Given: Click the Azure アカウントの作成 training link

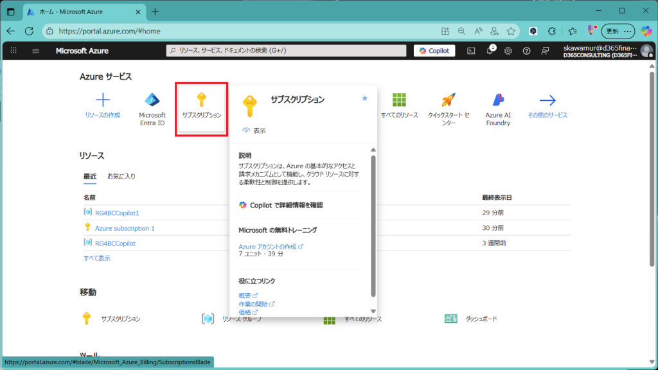Looking at the screenshot, I should pos(270,246).
